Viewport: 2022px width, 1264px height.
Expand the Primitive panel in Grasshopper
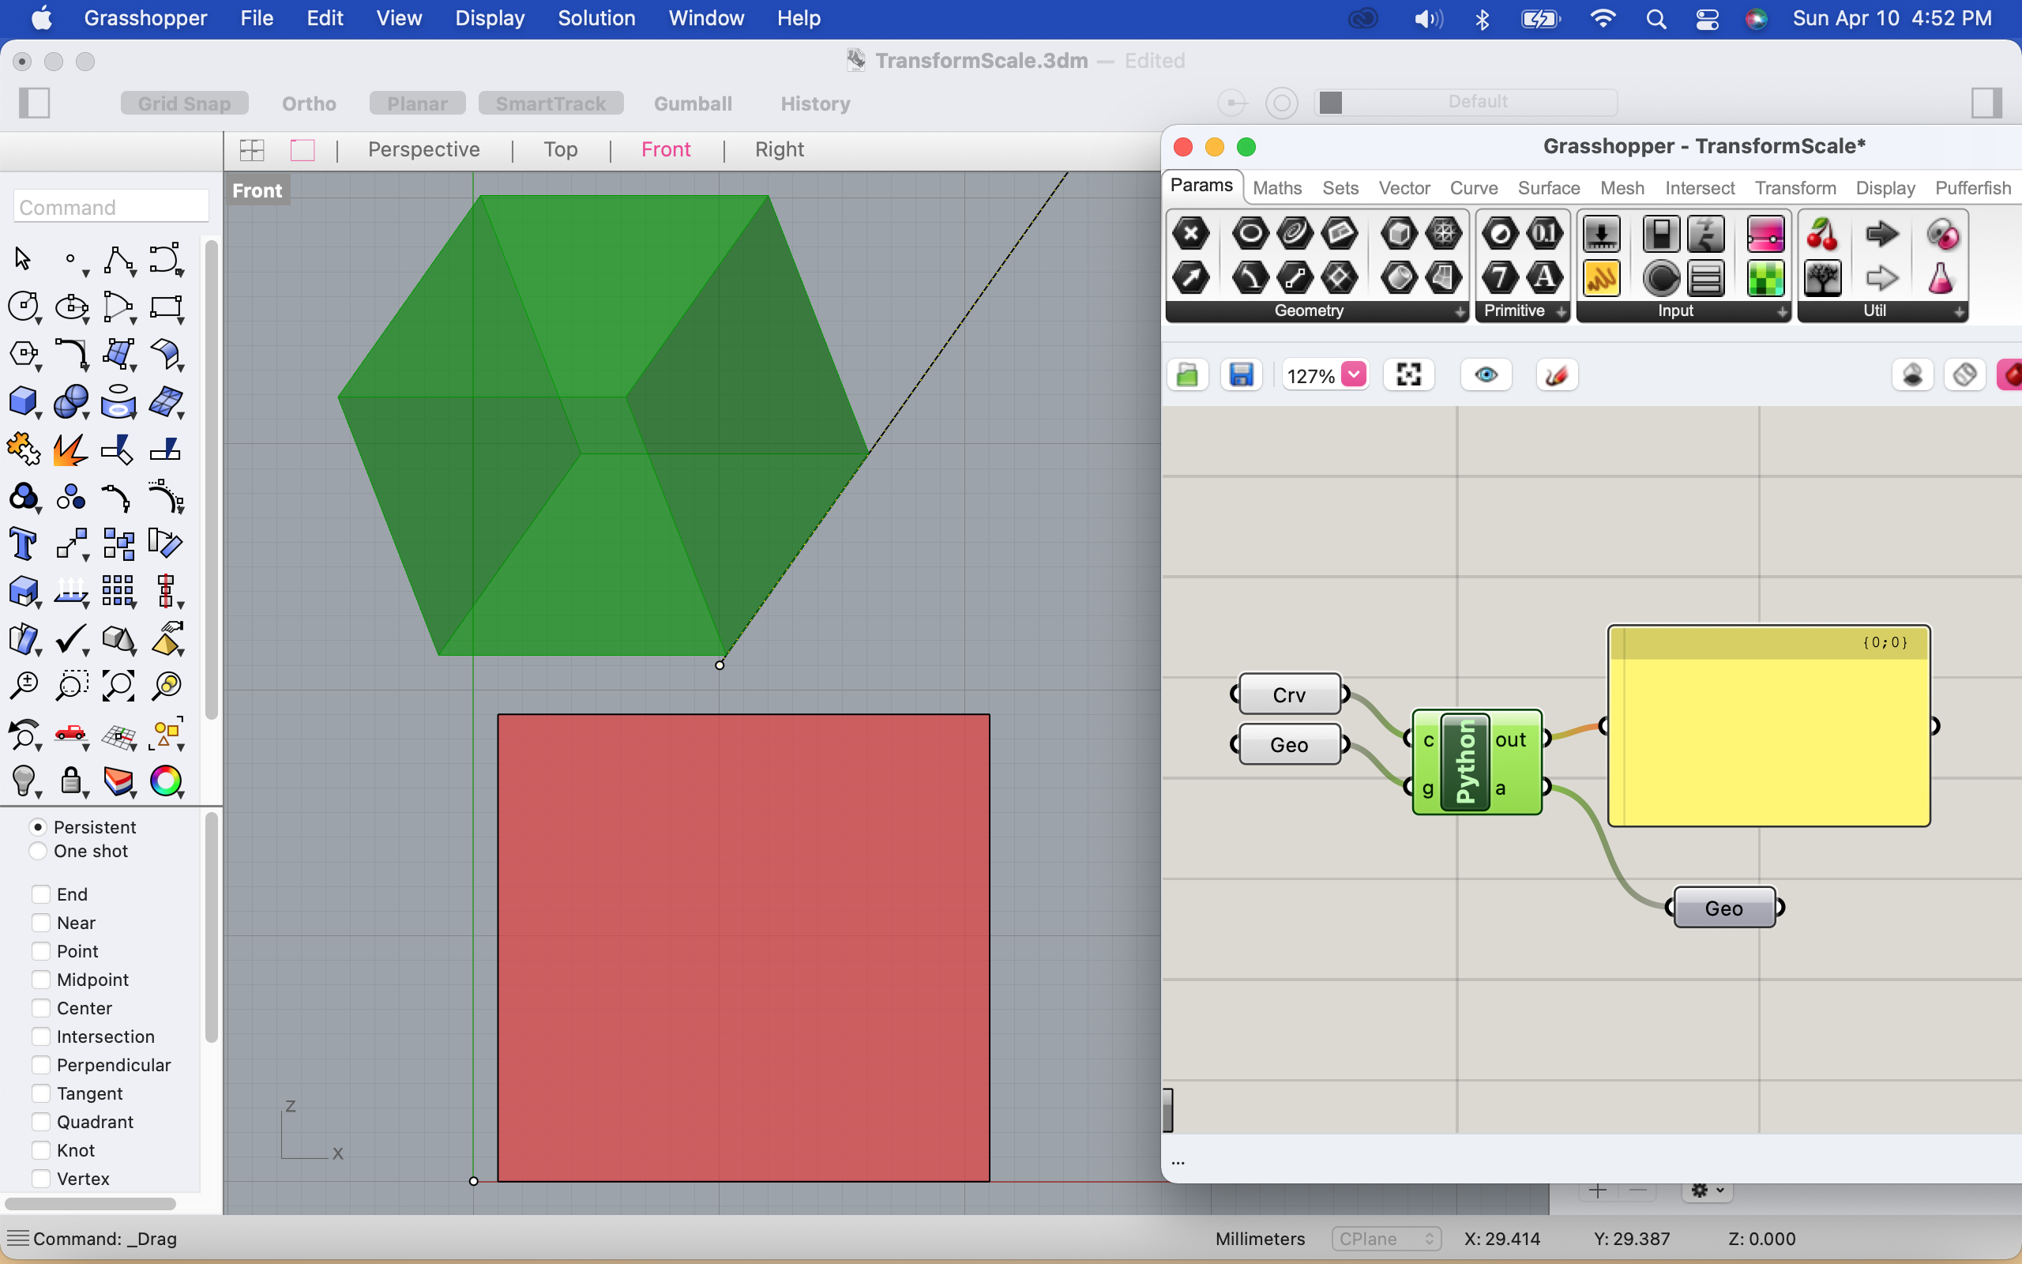point(1559,309)
